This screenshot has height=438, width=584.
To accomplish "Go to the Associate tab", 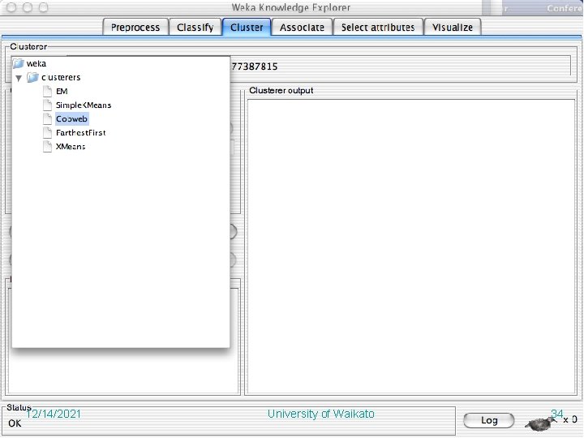I will 302,28.
